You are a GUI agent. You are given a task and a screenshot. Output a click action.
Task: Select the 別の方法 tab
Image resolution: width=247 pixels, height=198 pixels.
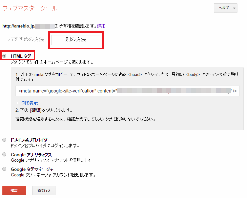click(76, 40)
